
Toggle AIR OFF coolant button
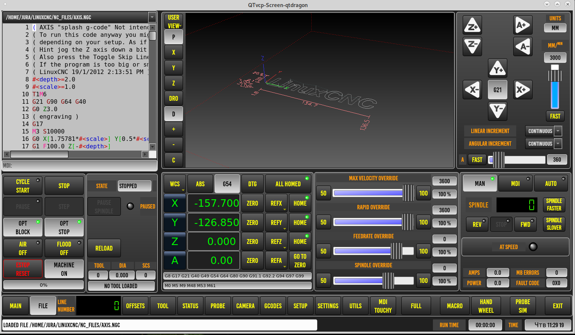pos(23,248)
